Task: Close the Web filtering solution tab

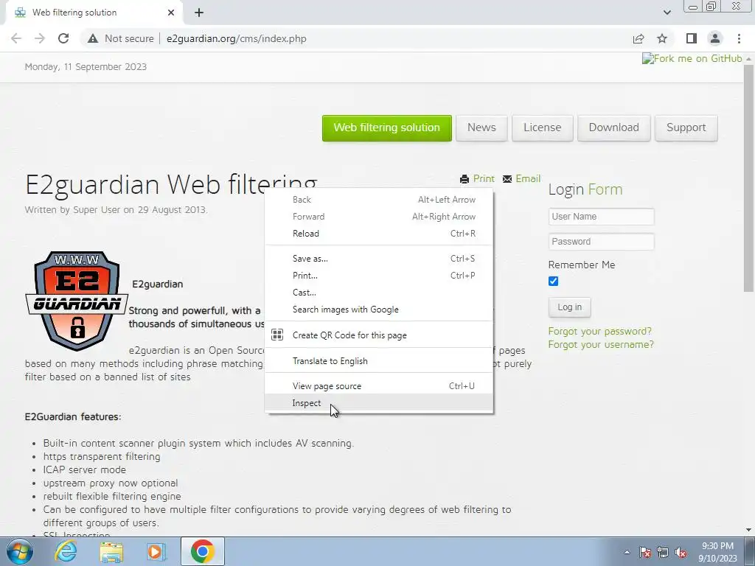Action: coord(171,13)
